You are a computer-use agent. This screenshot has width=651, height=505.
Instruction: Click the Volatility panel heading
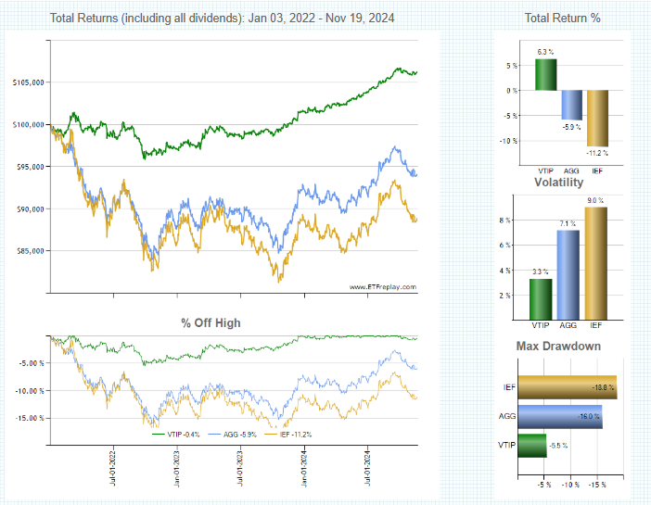coord(558,182)
